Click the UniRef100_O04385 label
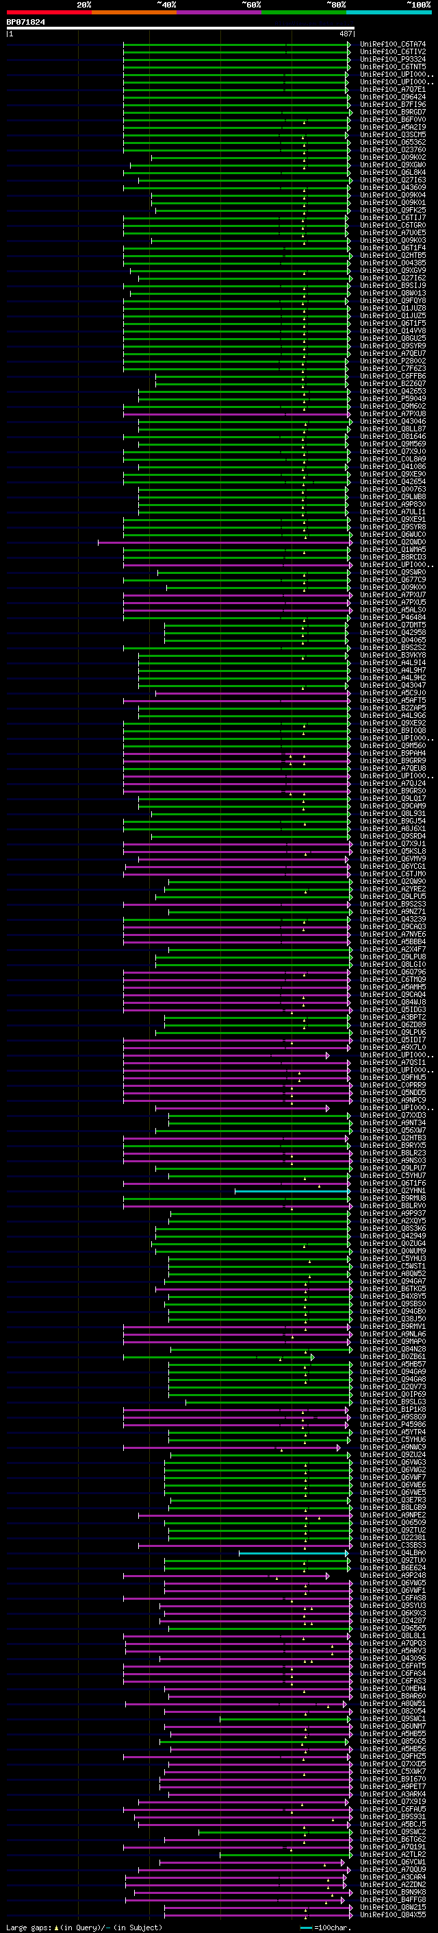 coord(393,263)
